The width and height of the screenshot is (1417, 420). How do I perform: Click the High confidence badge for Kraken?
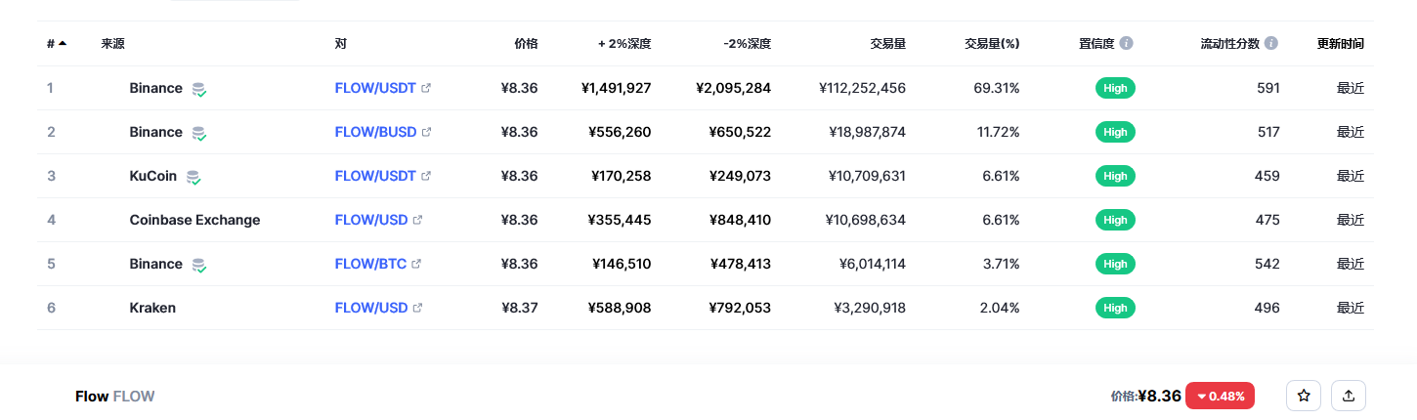pyautogui.click(x=1115, y=308)
